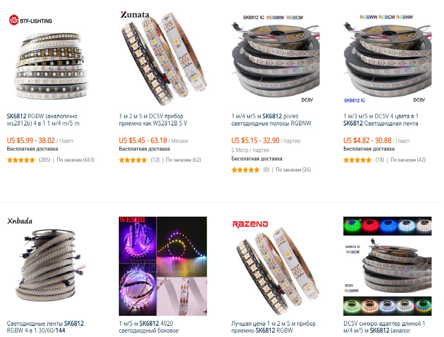This screenshot has height=337, width=444.
Task: Open the 'По заказам (26)' orders link
Action: pos(293,170)
